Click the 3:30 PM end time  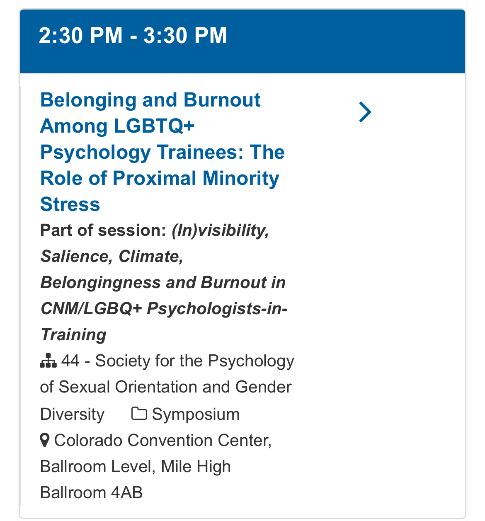tap(185, 36)
